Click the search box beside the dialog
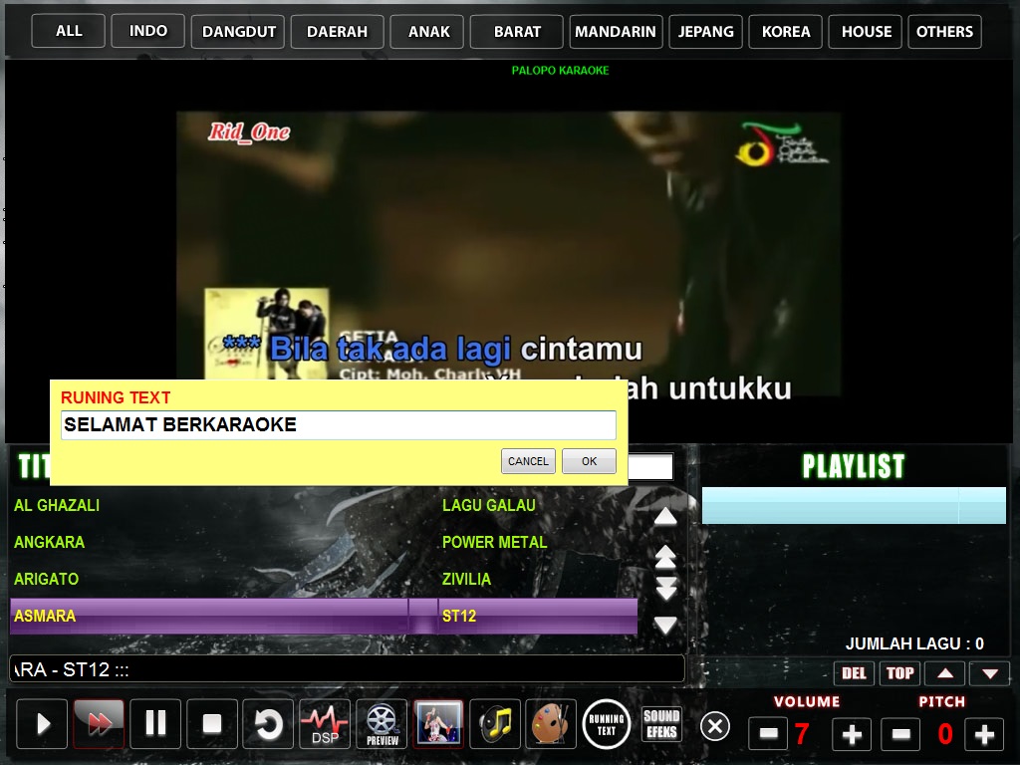 pos(650,467)
